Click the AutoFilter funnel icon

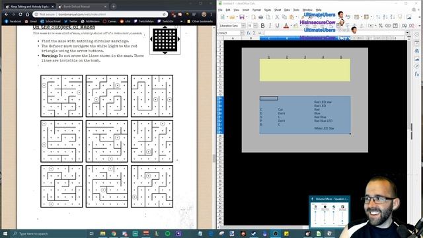400,17
